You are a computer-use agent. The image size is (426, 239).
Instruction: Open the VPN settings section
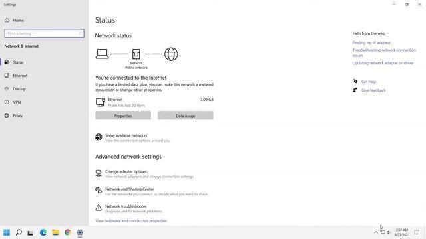[17, 102]
